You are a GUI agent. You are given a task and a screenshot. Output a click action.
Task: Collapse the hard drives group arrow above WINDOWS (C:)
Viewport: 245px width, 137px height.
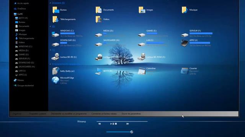pos(50,27)
